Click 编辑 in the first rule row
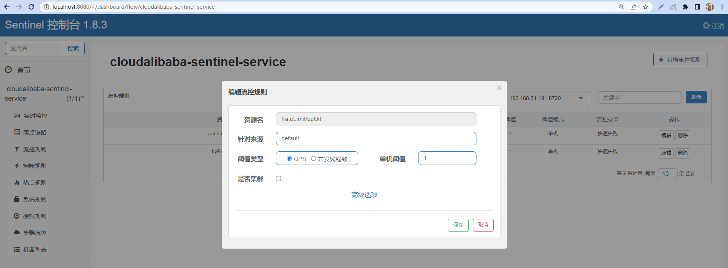The width and height of the screenshot is (728, 268). [666, 135]
